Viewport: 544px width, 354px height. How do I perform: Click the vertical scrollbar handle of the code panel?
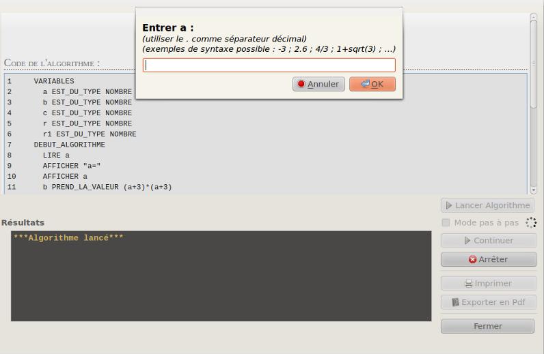[533, 60]
